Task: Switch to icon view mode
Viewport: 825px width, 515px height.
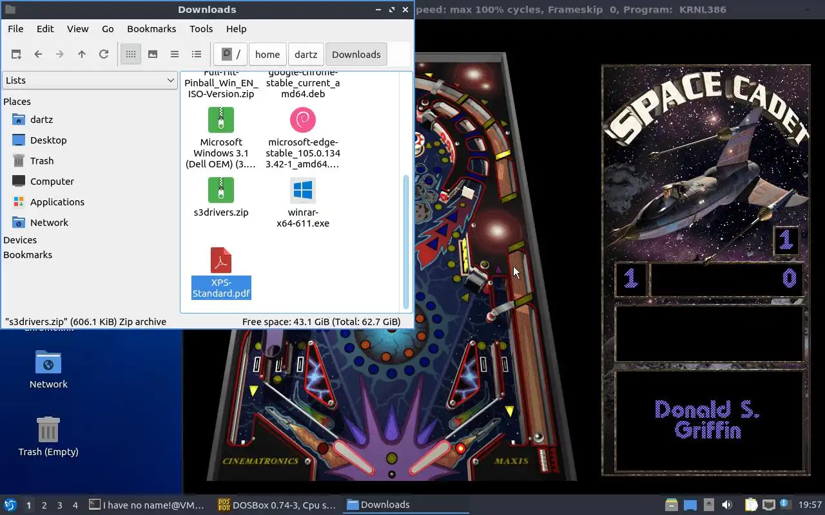Action: click(131, 55)
